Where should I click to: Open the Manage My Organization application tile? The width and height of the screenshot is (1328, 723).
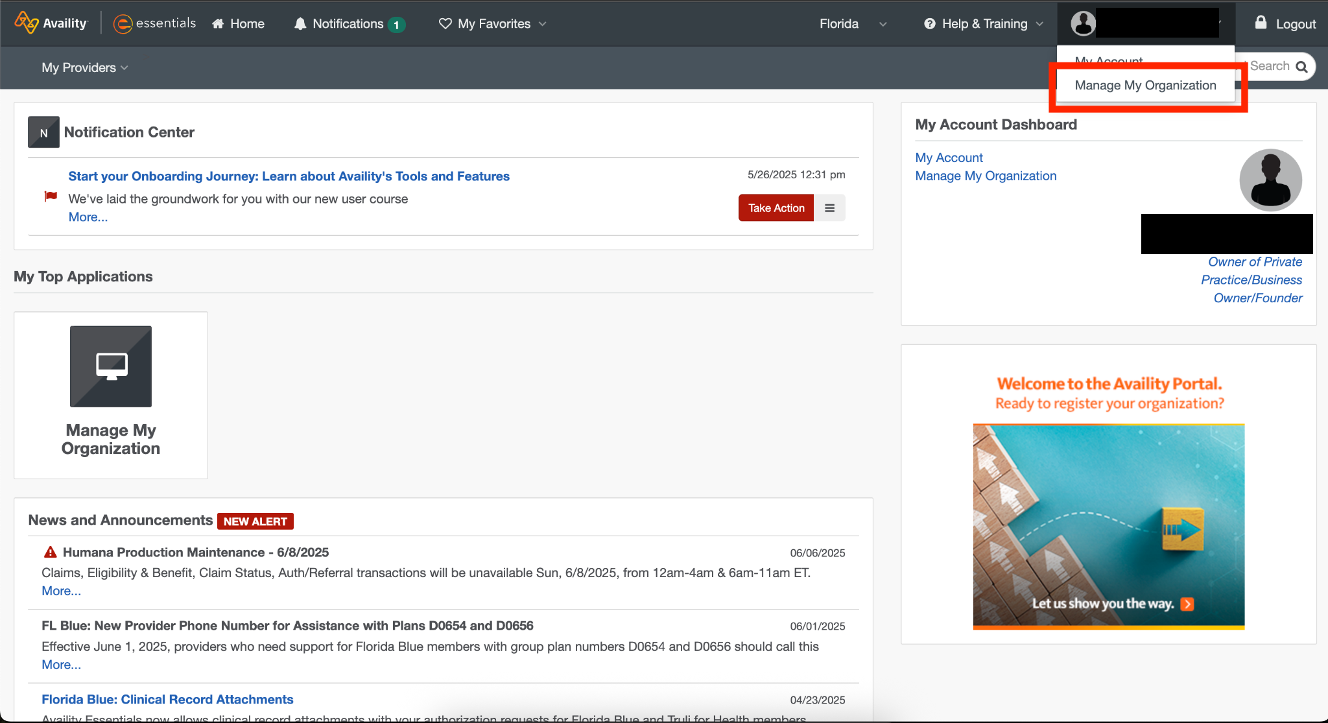(x=111, y=395)
